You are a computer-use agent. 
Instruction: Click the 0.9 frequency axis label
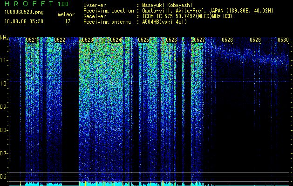[4, 107]
